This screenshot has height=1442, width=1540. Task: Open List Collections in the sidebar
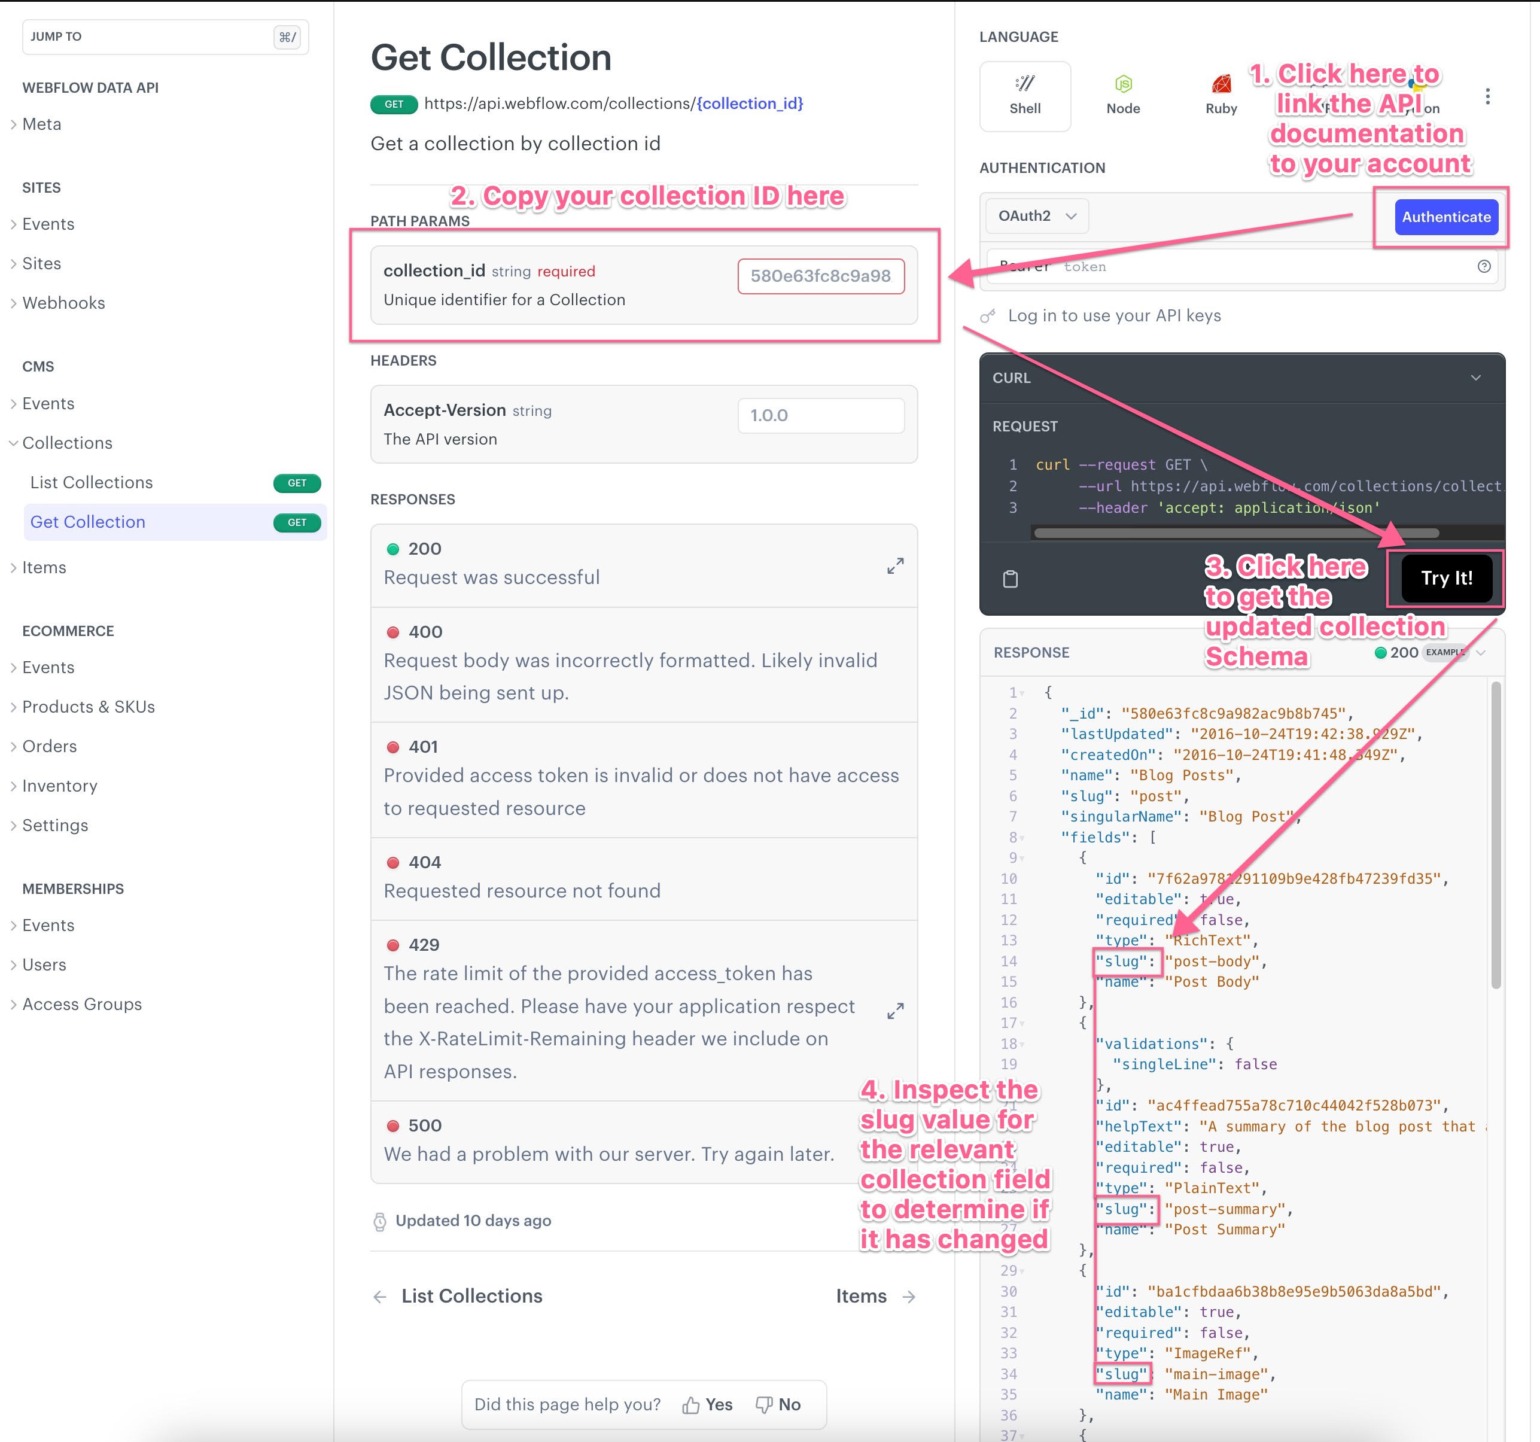pos(176,483)
